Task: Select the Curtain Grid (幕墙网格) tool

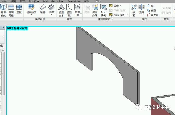Action: [x=11, y=10]
